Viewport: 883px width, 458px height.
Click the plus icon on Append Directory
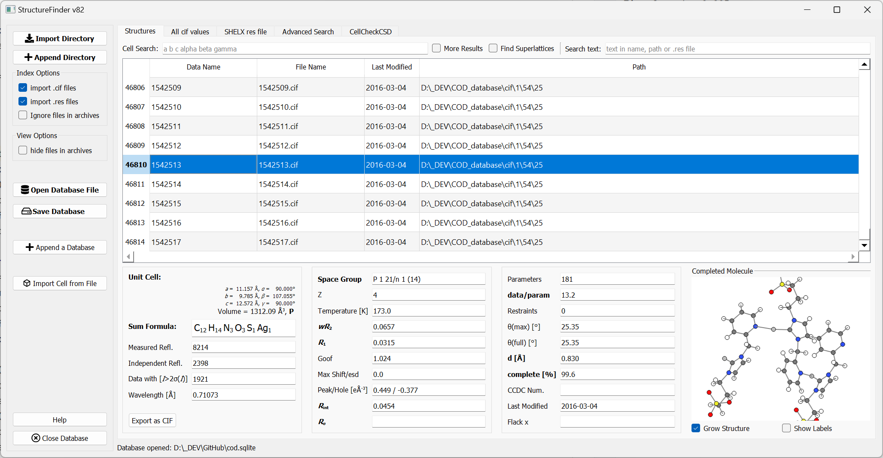(x=29, y=57)
